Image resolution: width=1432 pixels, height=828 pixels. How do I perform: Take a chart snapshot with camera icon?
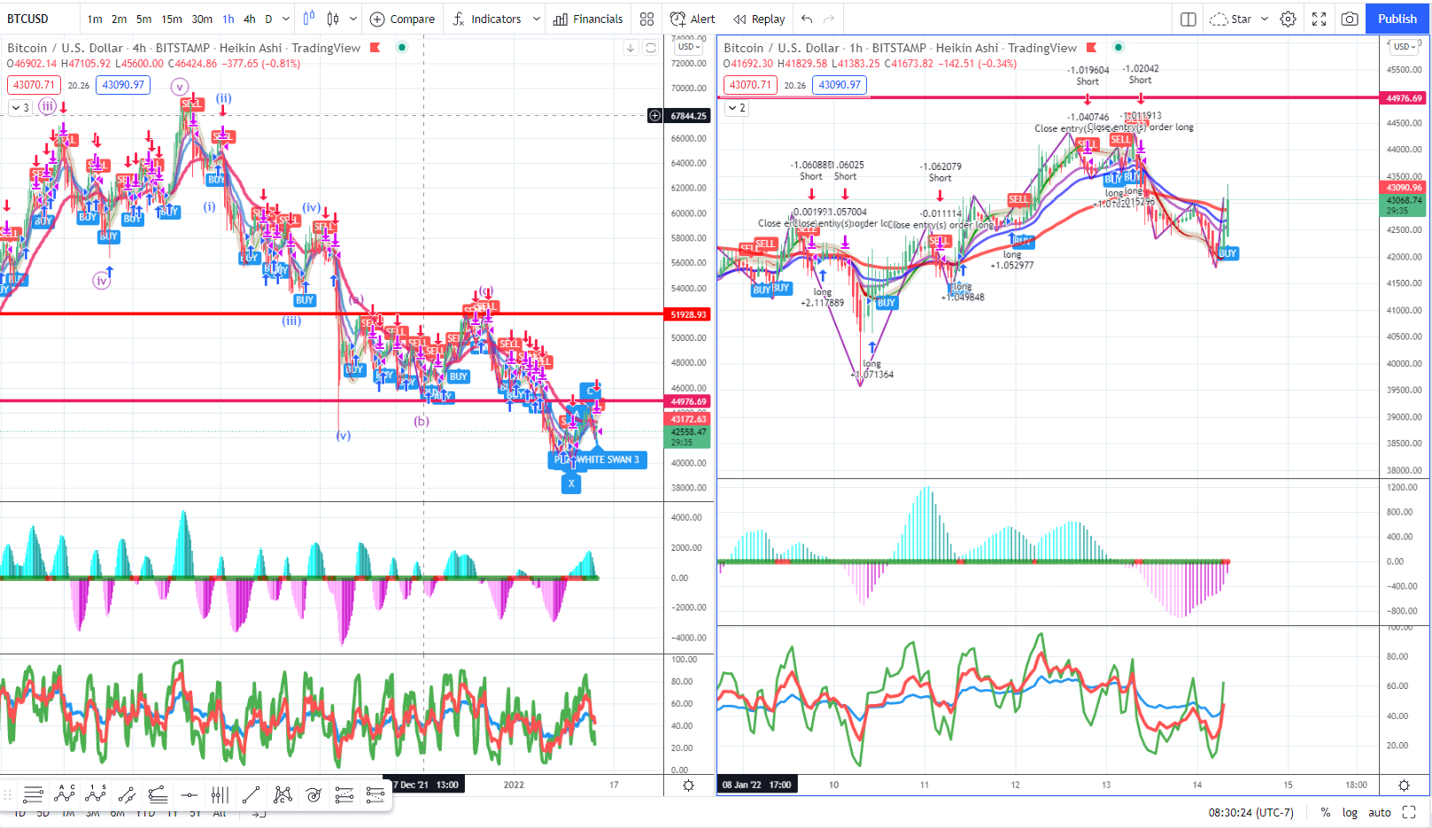(x=1350, y=19)
